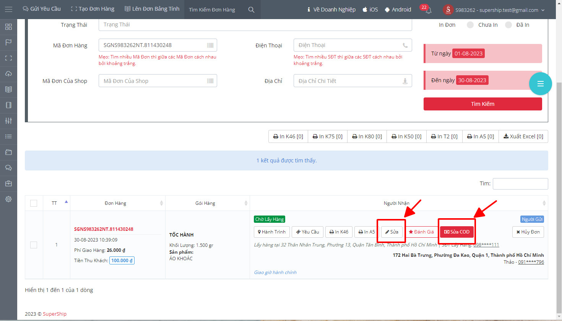Open Hành Trình for the order
Image resolution: width=562 pixels, height=321 pixels.
[272, 232]
